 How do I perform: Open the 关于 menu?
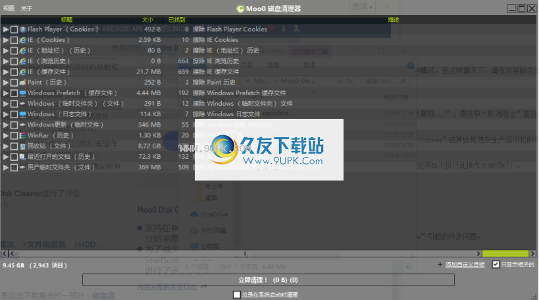click(26, 9)
